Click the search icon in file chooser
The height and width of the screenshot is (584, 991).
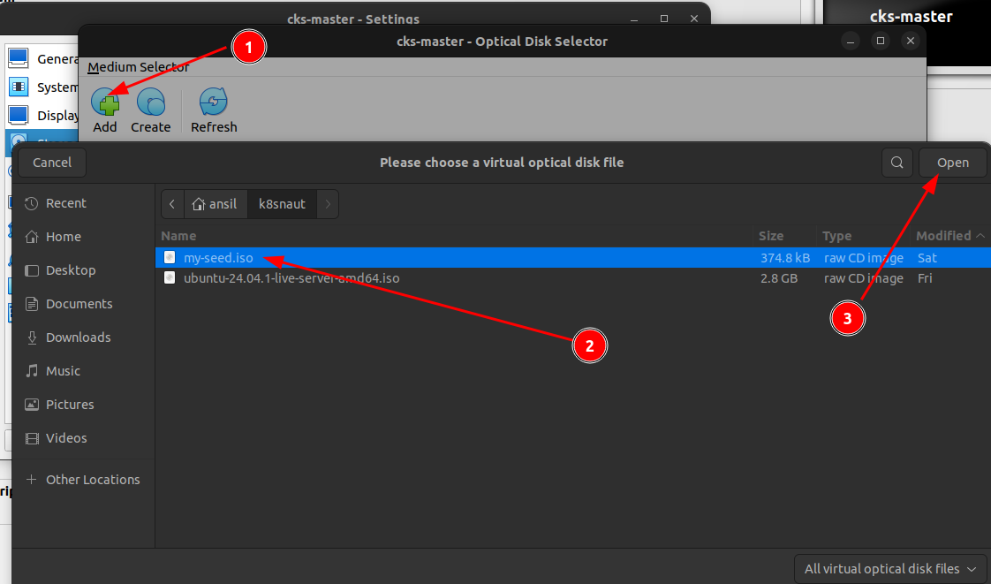pos(896,163)
